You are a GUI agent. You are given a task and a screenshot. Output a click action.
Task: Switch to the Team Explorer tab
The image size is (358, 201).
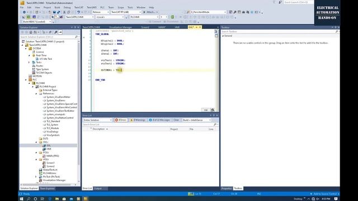click(47, 189)
